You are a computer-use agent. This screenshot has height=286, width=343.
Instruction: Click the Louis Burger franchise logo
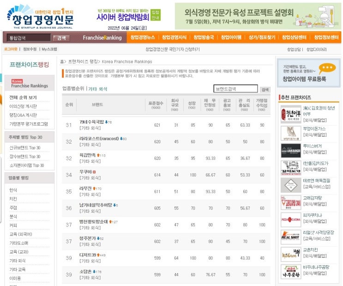(291, 151)
